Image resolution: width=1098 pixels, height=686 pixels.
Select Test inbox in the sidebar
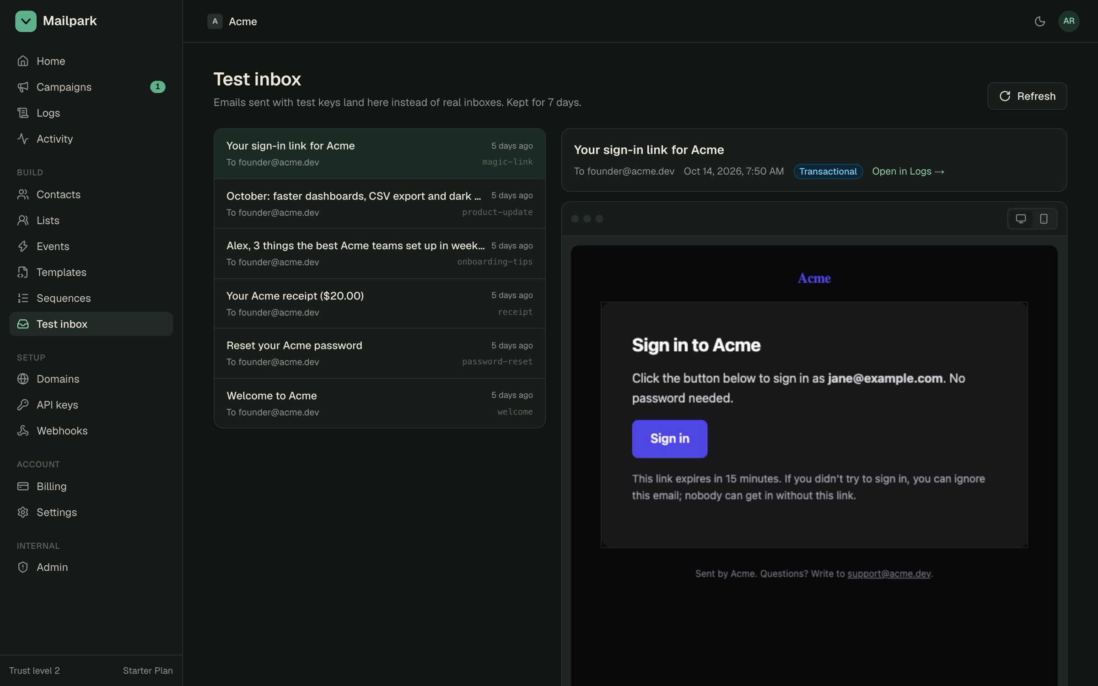[91, 324]
